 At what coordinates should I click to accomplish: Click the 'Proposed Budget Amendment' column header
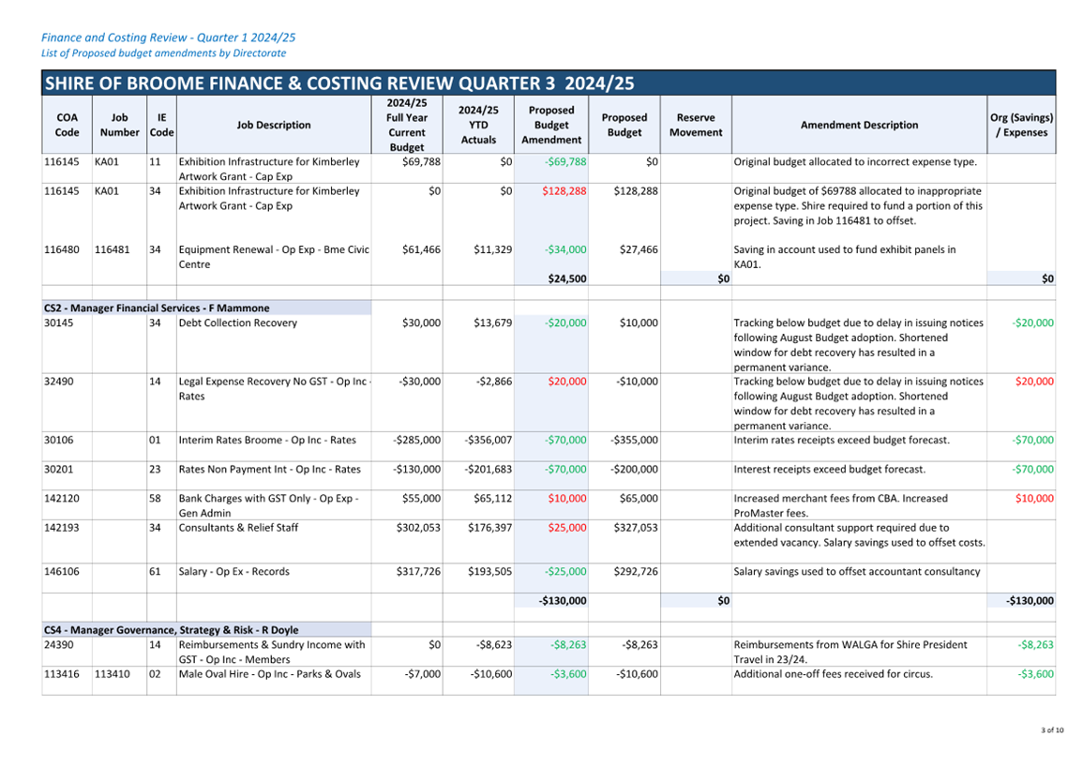[x=551, y=125]
